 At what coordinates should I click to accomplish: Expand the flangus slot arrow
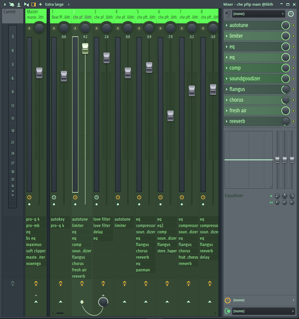click(x=227, y=89)
